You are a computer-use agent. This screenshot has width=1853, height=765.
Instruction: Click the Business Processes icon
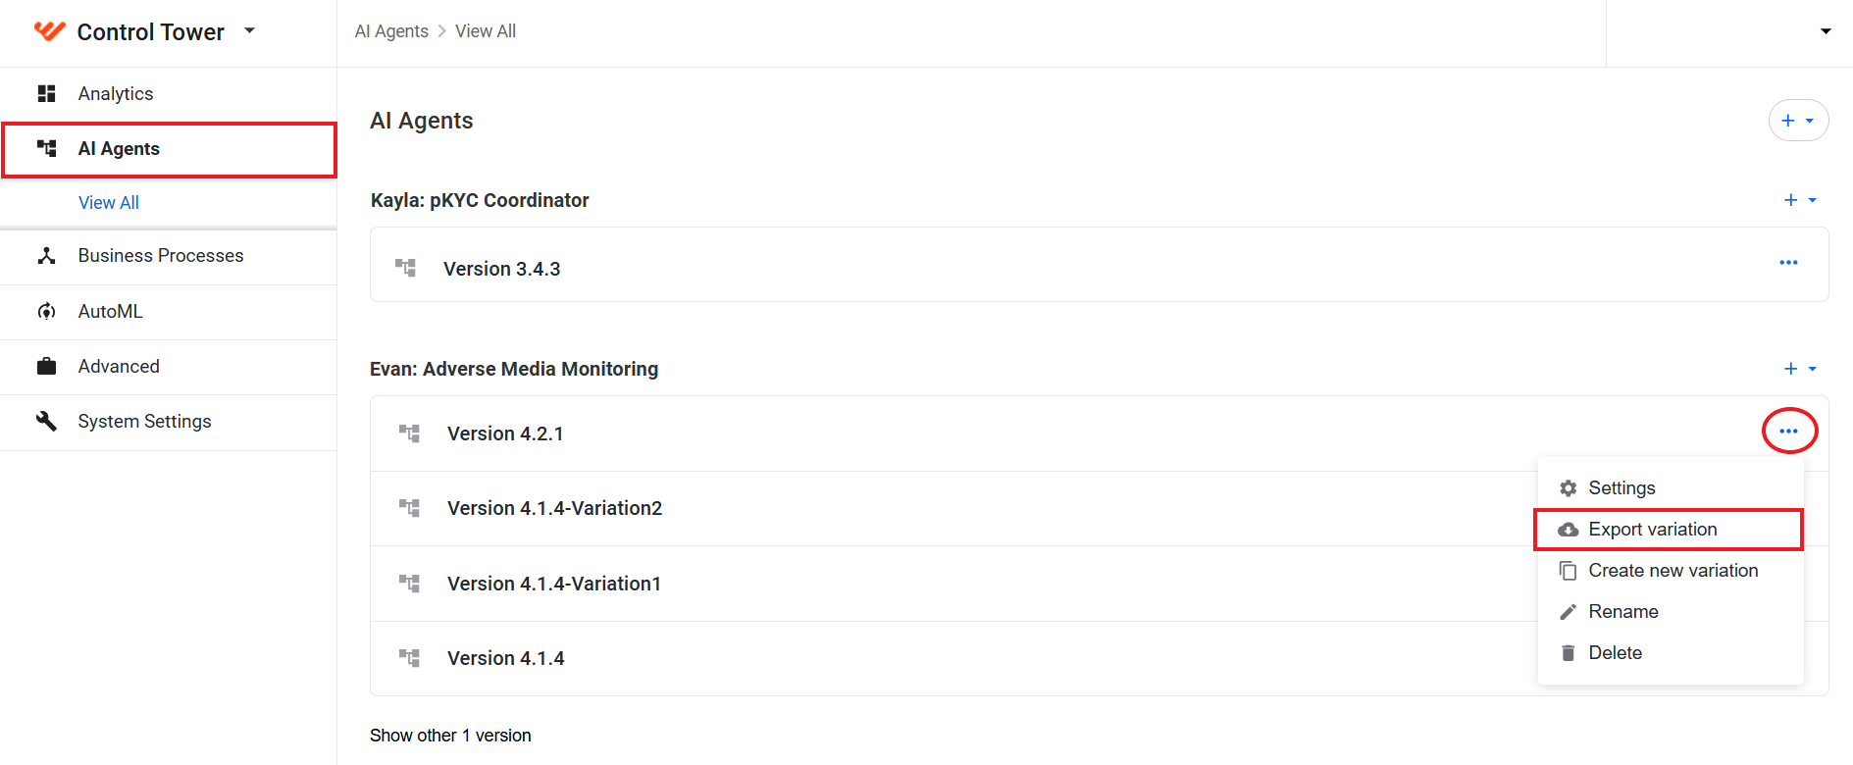click(46, 255)
